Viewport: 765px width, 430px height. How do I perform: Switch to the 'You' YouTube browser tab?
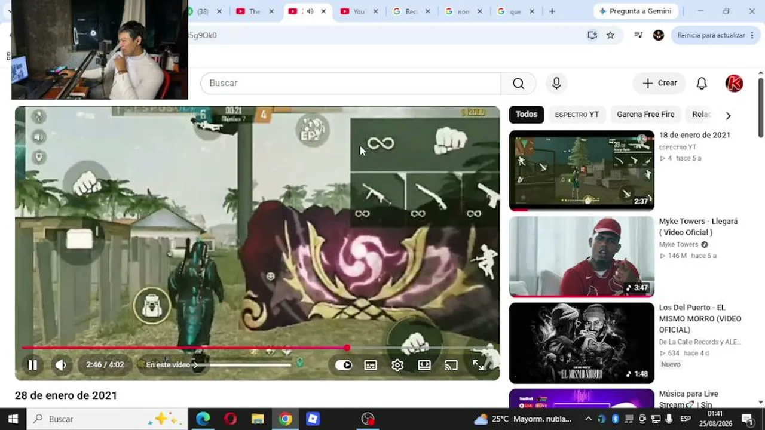pyautogui.click(x=359, y=11)
